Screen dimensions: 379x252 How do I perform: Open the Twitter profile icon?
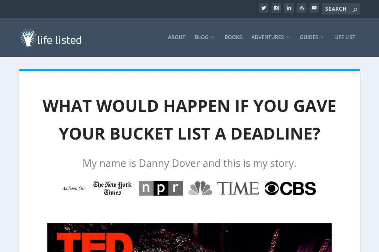264,8
